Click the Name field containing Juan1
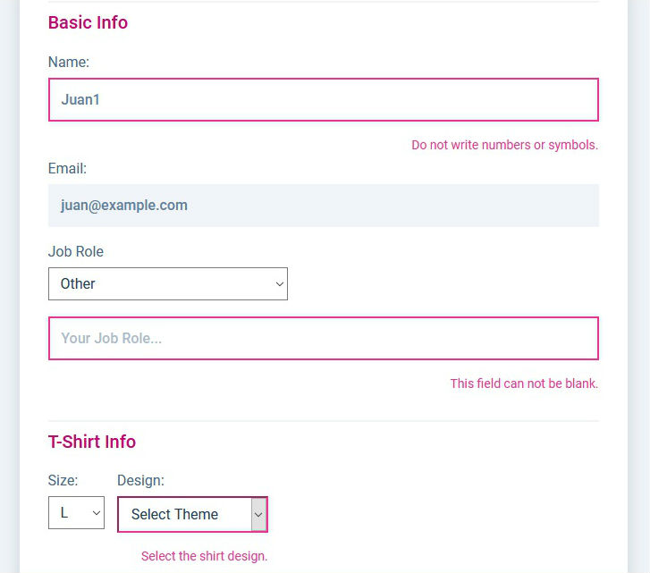 [x=323, y=99]
